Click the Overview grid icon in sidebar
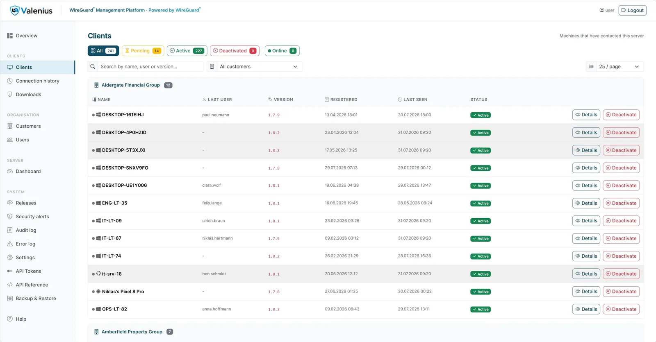 coord(10,36)
